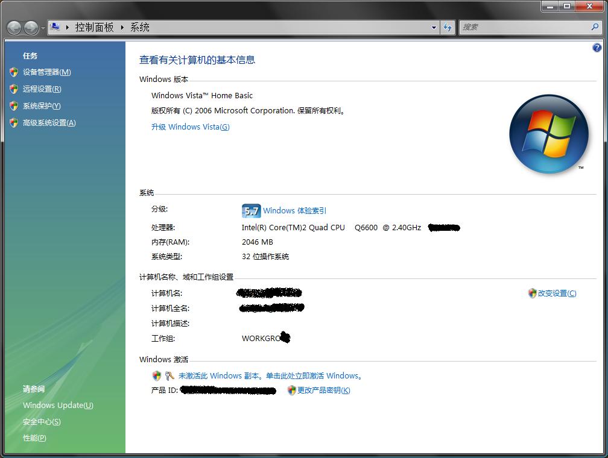Close the System window
608x458 pixels.
pyautogui.click(x=590, y=6)
